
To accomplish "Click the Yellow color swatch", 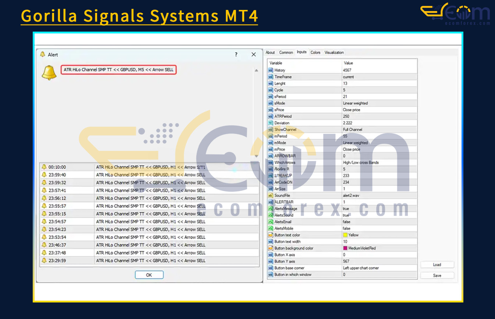I will coord(345,235).
